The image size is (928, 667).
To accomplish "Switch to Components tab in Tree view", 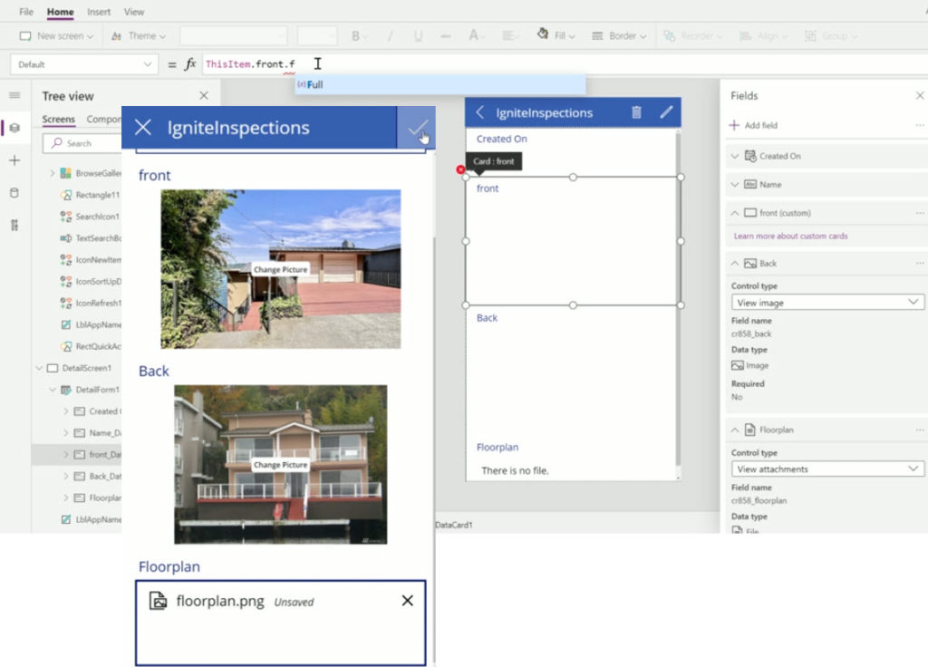I will (103, 120).
